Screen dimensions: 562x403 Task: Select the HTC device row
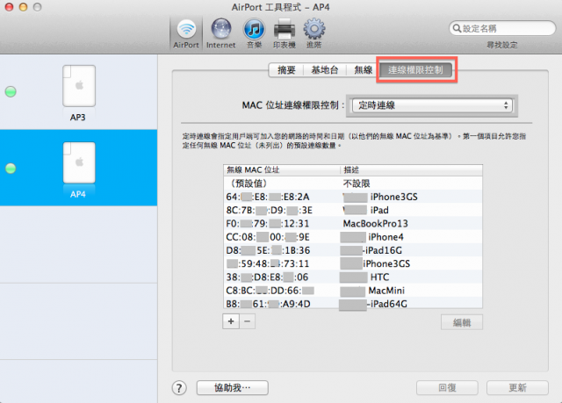[353, 277]
